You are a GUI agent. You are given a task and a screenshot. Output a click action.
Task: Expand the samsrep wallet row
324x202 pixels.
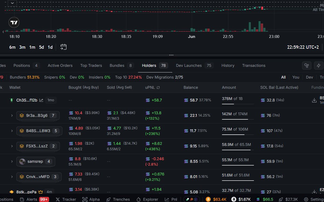[x=12, y=161]
